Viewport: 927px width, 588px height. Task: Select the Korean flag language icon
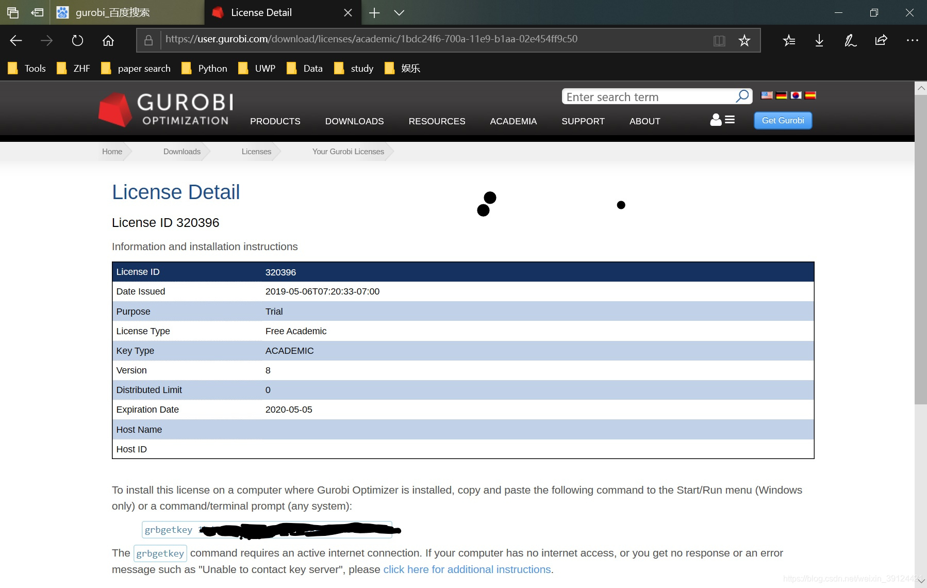[x=796, y=95]
